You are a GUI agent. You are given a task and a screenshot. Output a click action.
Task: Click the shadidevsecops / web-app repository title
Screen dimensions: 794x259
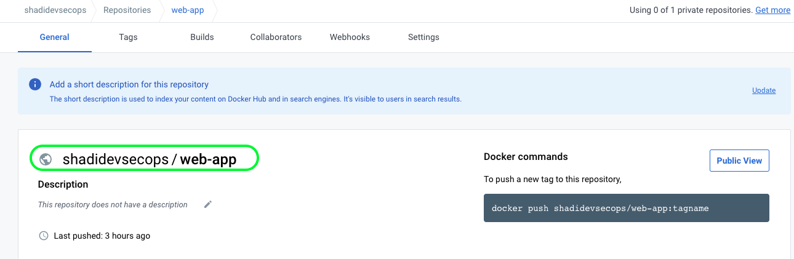150,159
